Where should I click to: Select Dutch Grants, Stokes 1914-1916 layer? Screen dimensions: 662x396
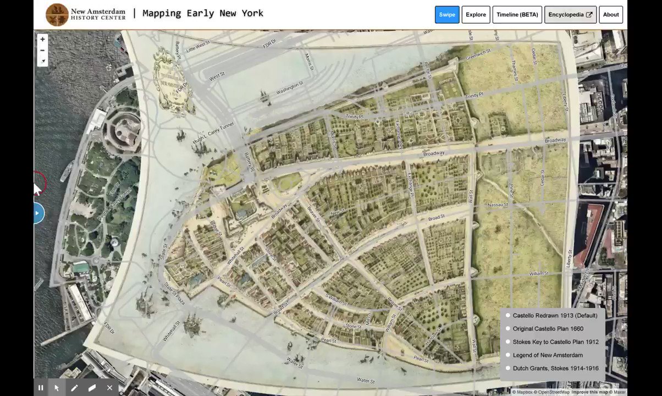pyautogui.click(x=551, y=369)
